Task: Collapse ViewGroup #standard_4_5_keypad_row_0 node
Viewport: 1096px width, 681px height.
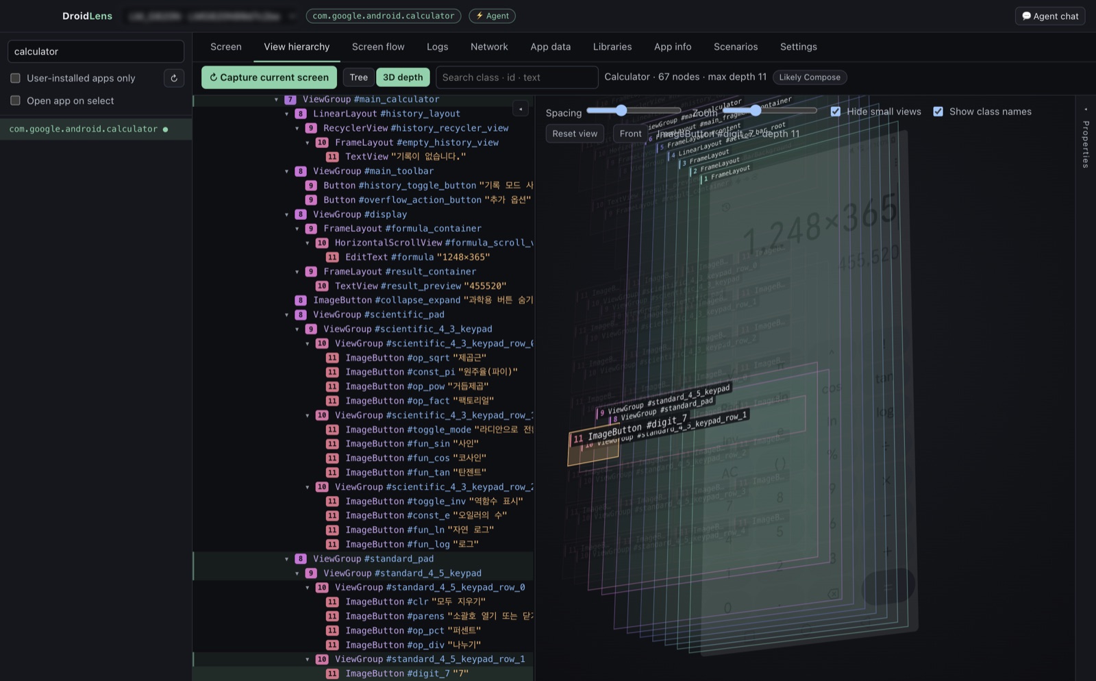Action: click(x=308, y=588)
